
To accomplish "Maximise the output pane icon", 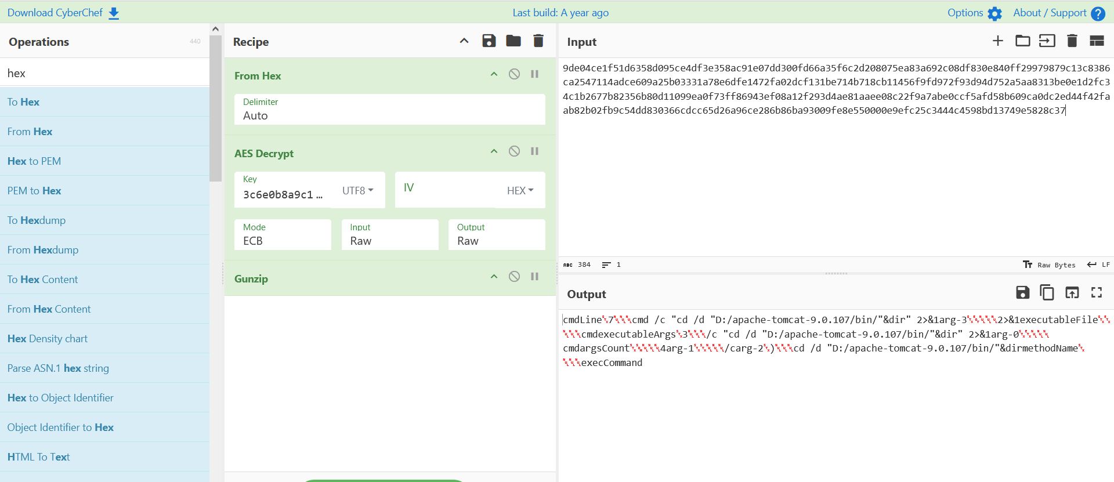I will pos(1097,292).
